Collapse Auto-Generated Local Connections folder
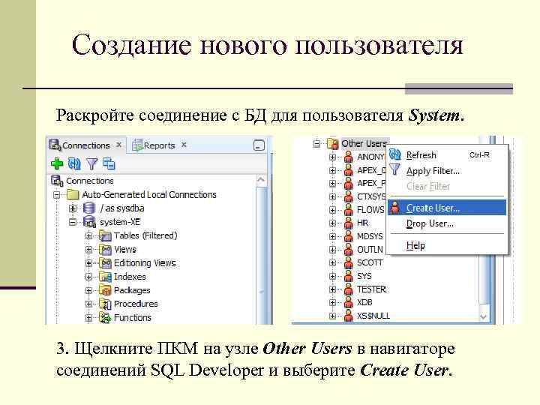This screenshot has width=540, height=405. pyautogui.click(x=57, y=195)
